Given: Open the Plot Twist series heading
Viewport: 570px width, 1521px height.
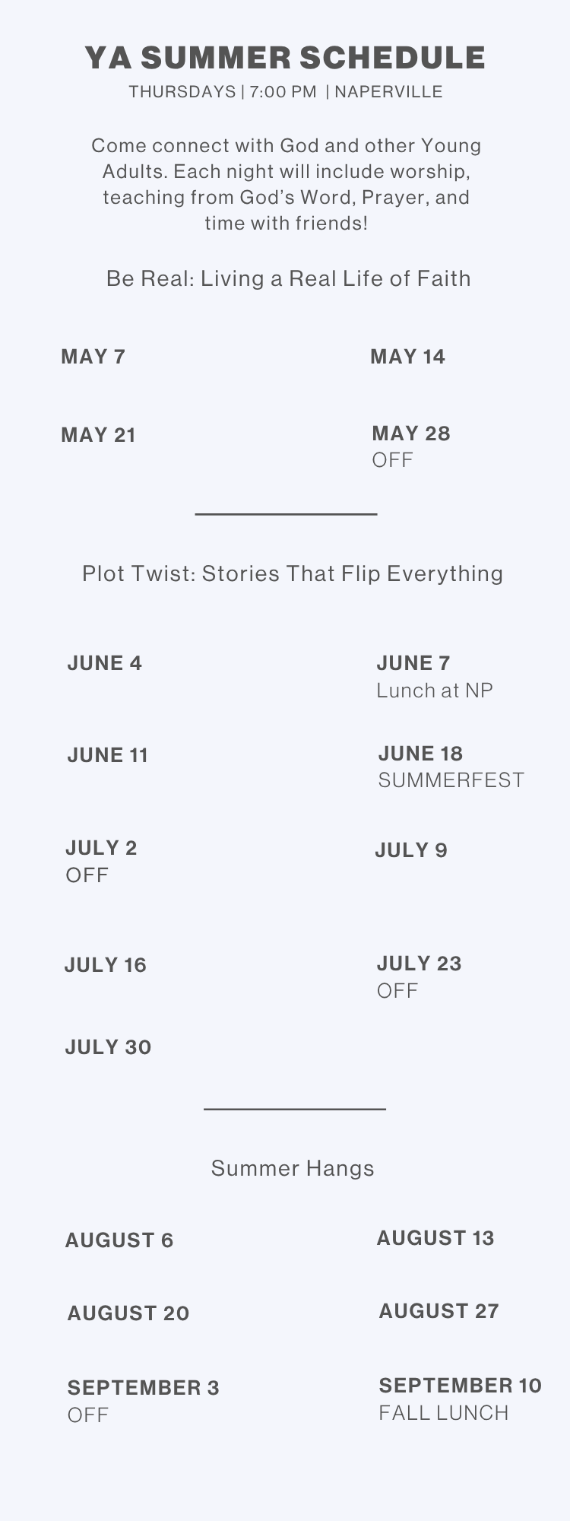Looking at the screenshot, I should [293, 573].
